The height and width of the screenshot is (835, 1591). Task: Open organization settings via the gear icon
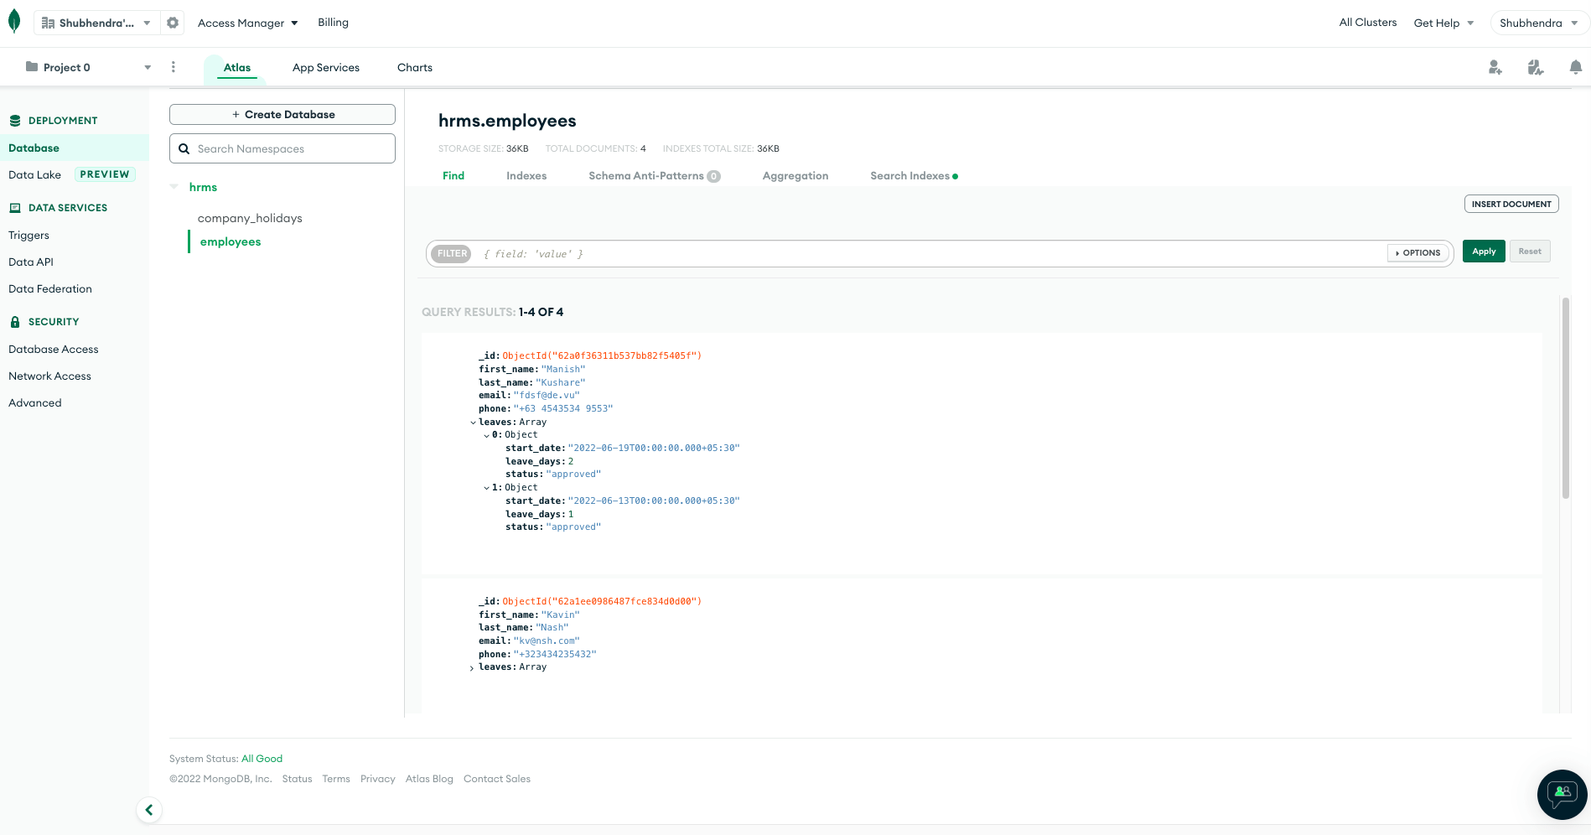(x=173, y=23)
